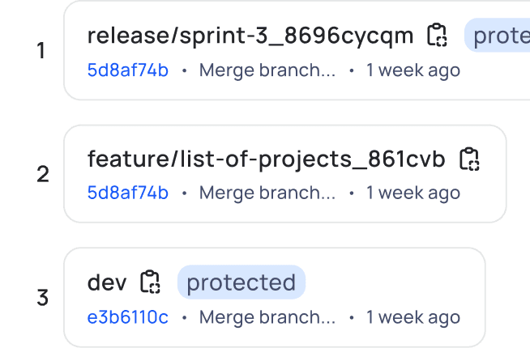The width and height of the screenshot is (530, 348).
Task: Click the 1 week ago timestamp on feature/list-of-projects row
Action: (413, 193)
